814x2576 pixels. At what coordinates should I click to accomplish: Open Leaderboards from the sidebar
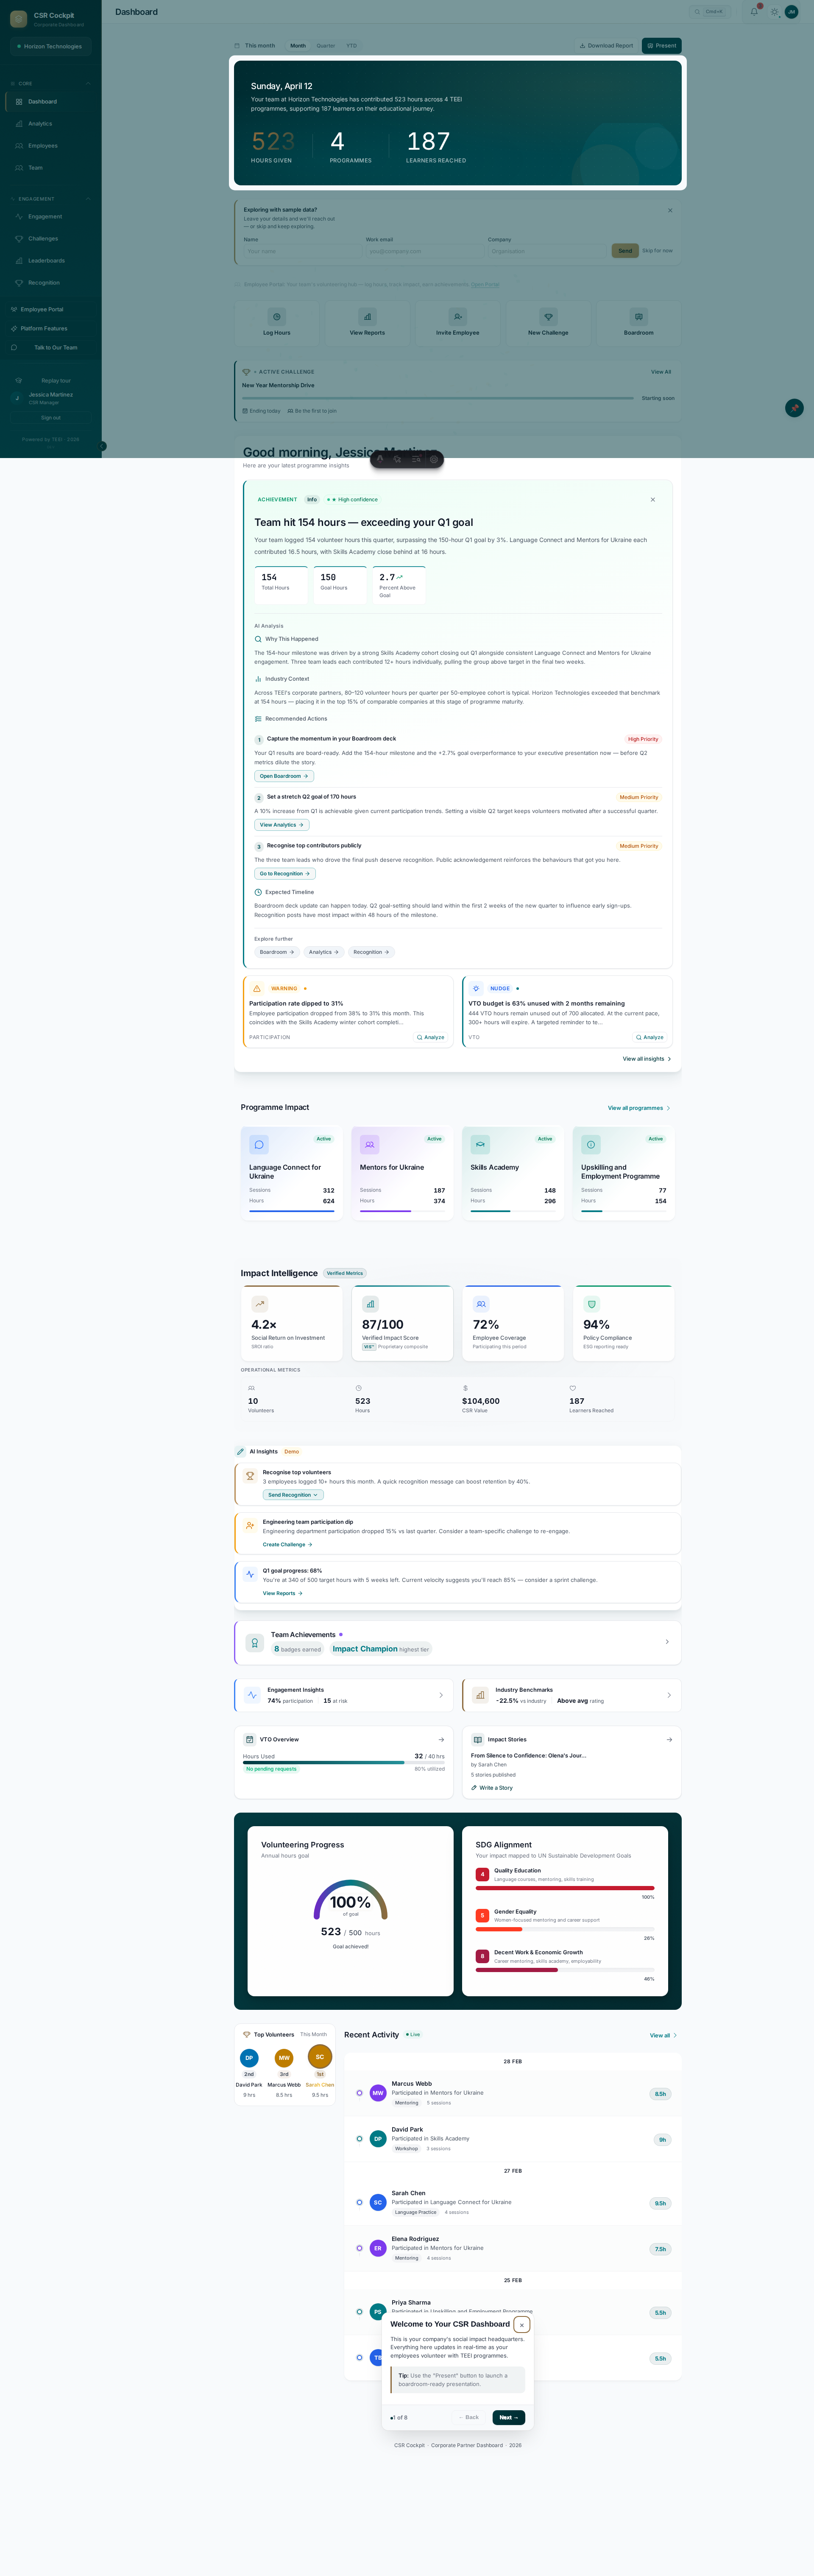pos(46,261)
